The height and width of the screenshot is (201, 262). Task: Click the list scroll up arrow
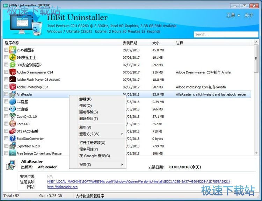[256, 42]
